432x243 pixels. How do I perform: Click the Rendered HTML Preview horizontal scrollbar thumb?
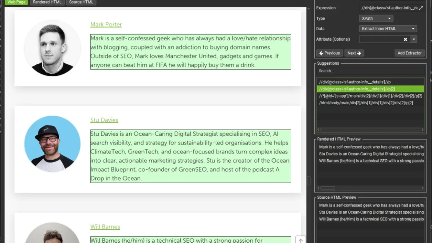328,188
